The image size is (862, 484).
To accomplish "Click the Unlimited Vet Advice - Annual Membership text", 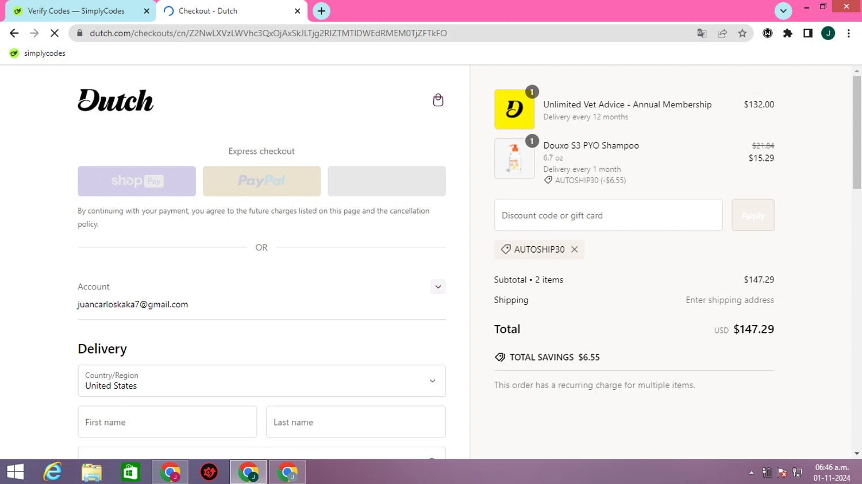I will coord(628,104).
